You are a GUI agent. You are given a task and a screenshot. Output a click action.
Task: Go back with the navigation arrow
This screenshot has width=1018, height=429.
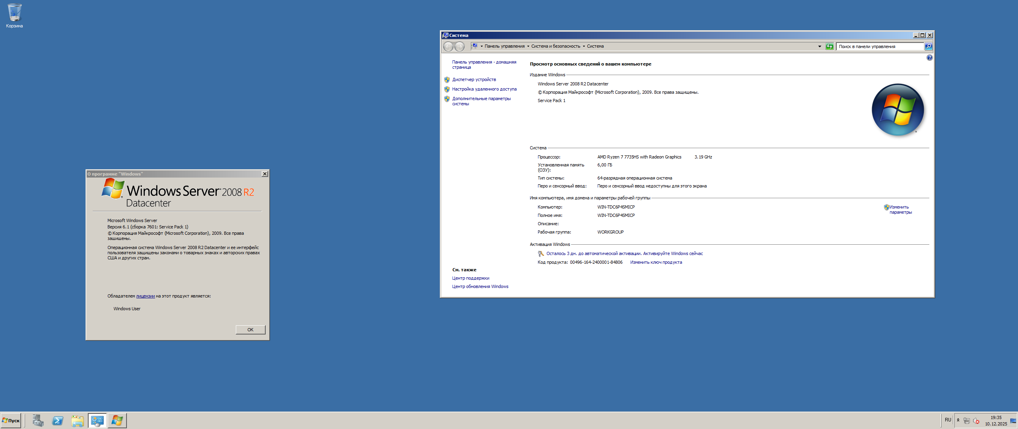(x=448, y=46)
